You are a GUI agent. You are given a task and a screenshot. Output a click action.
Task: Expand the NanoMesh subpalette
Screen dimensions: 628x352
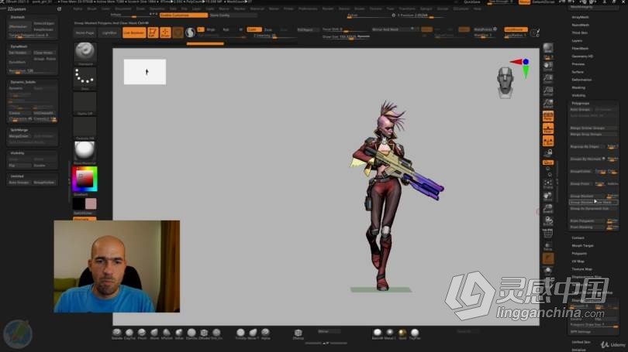(x=580, y=25)
